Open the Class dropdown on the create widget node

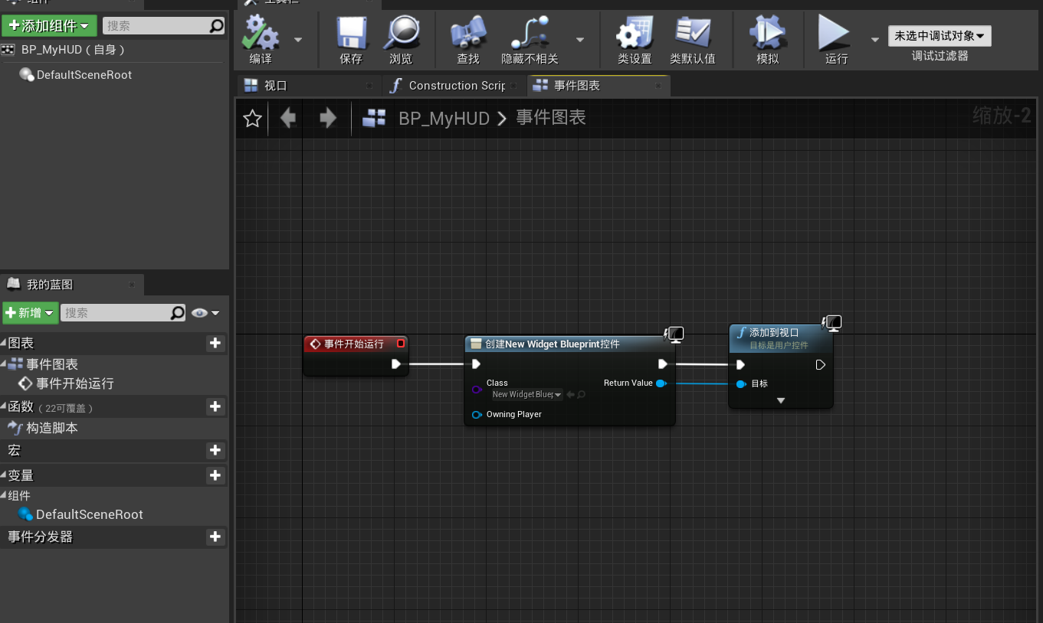(x=526, y=394)
